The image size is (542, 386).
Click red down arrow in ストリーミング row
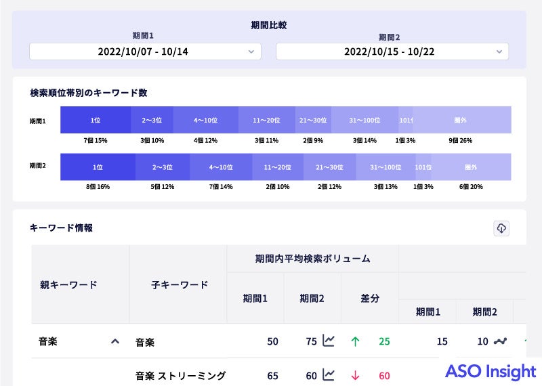[354, 375]
